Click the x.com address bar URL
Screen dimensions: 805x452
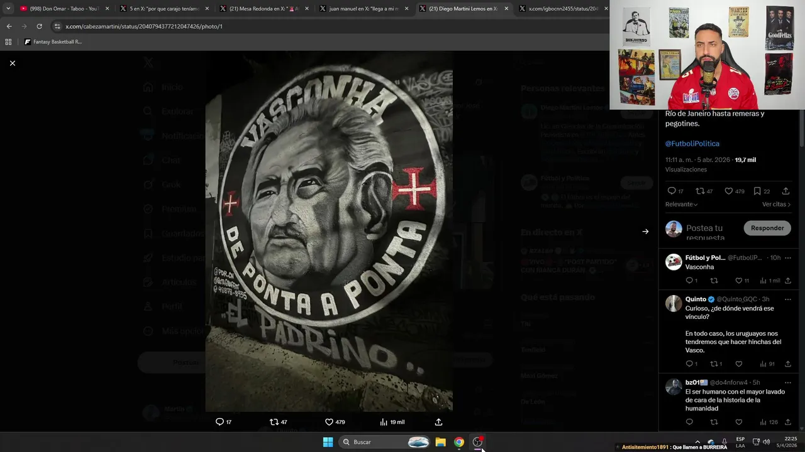coord(144,26)
